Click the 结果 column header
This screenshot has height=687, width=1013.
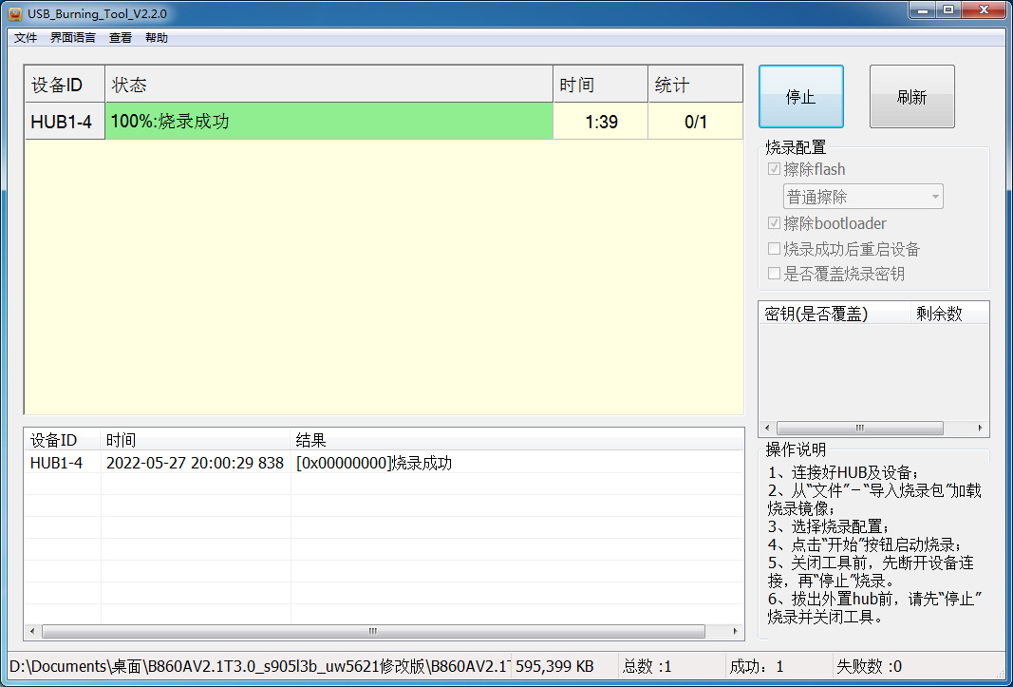309,440
